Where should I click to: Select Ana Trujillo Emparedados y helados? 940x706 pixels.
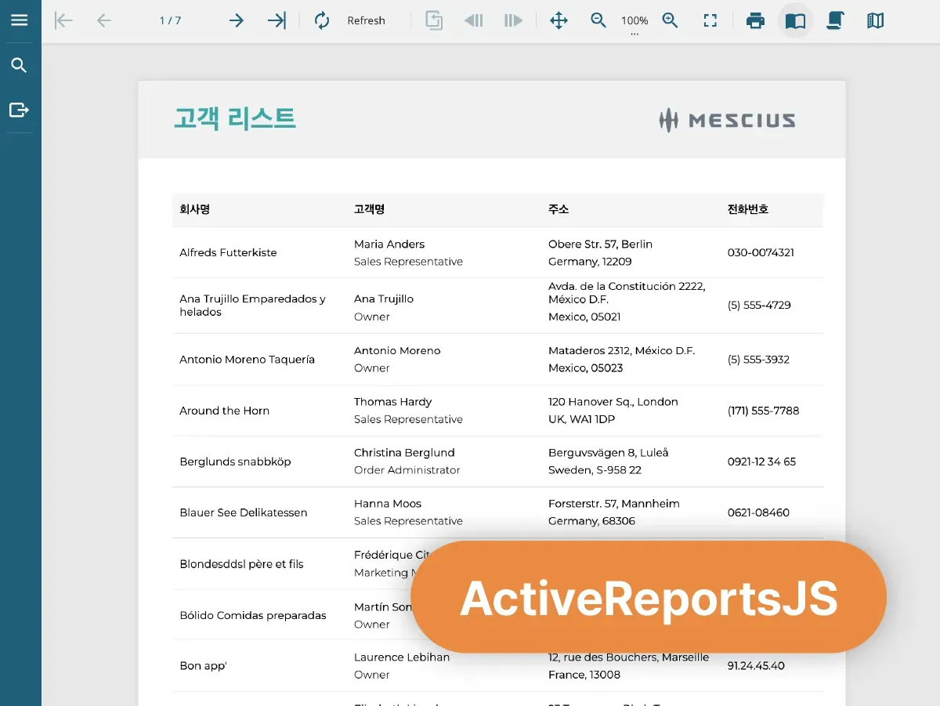[x=252, y=305]
